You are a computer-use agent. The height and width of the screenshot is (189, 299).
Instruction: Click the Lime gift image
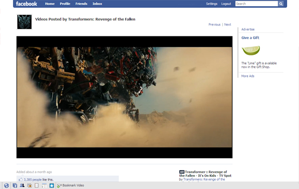pos(251,50)
